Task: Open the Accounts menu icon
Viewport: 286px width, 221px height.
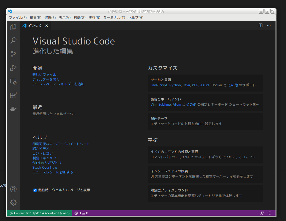Action: tap(13, 189)
